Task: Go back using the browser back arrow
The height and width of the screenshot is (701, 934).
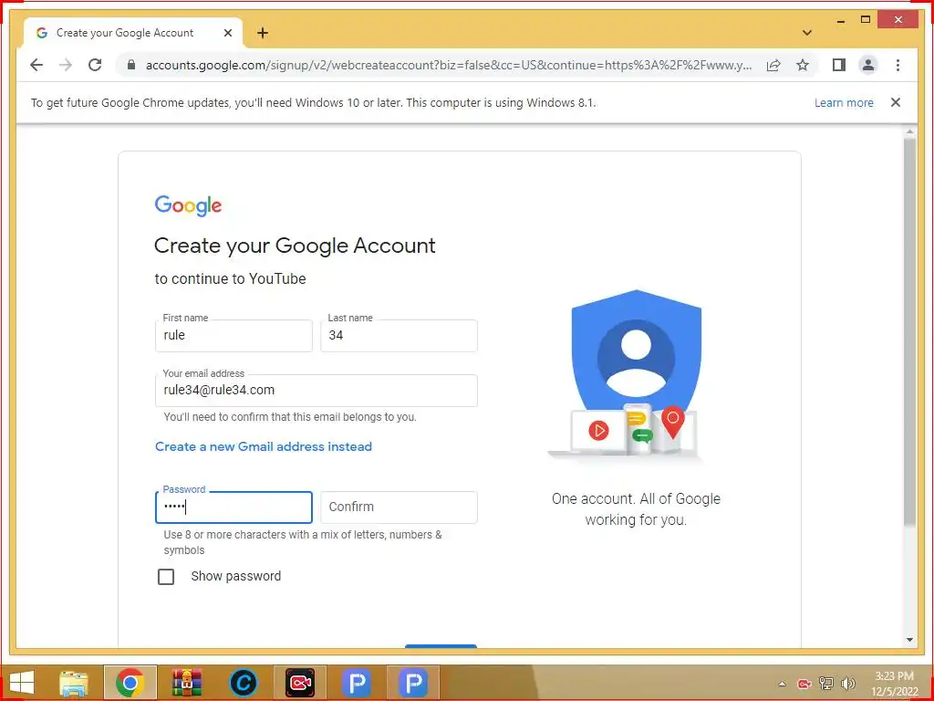Action: [x=36, y=65]
